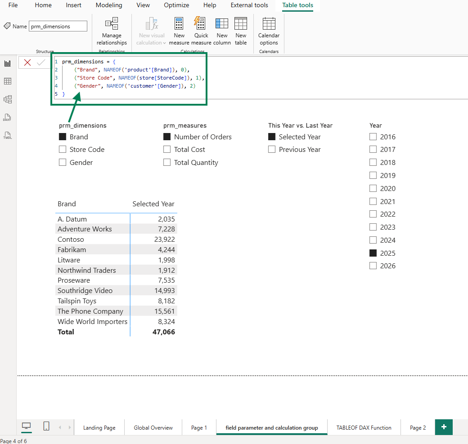Select the Table tools tab

click(x=297, y=5)
